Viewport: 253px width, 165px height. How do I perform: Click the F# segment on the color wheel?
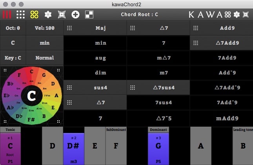coord(31,119)
